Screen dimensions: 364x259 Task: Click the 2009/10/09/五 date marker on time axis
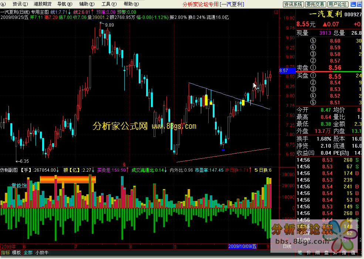click(x=242, y=246)
